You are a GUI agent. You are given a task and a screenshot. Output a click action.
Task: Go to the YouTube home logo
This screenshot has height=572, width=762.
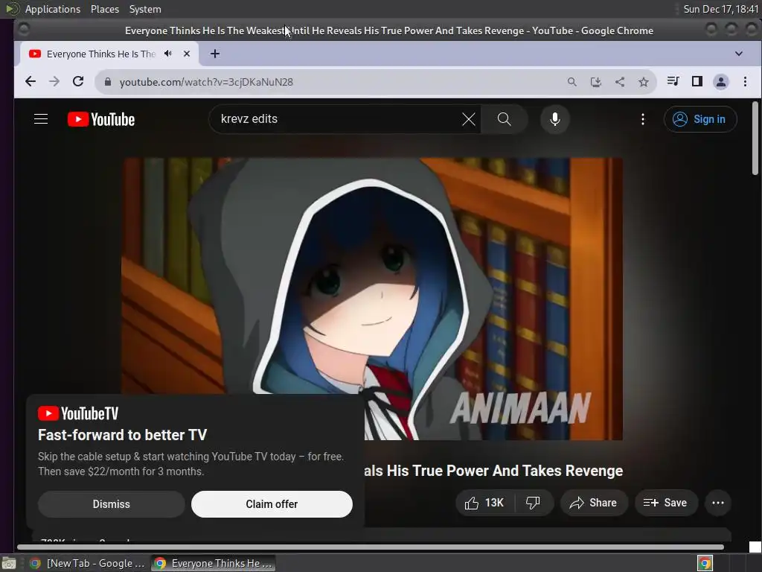(x=101, y=119)
